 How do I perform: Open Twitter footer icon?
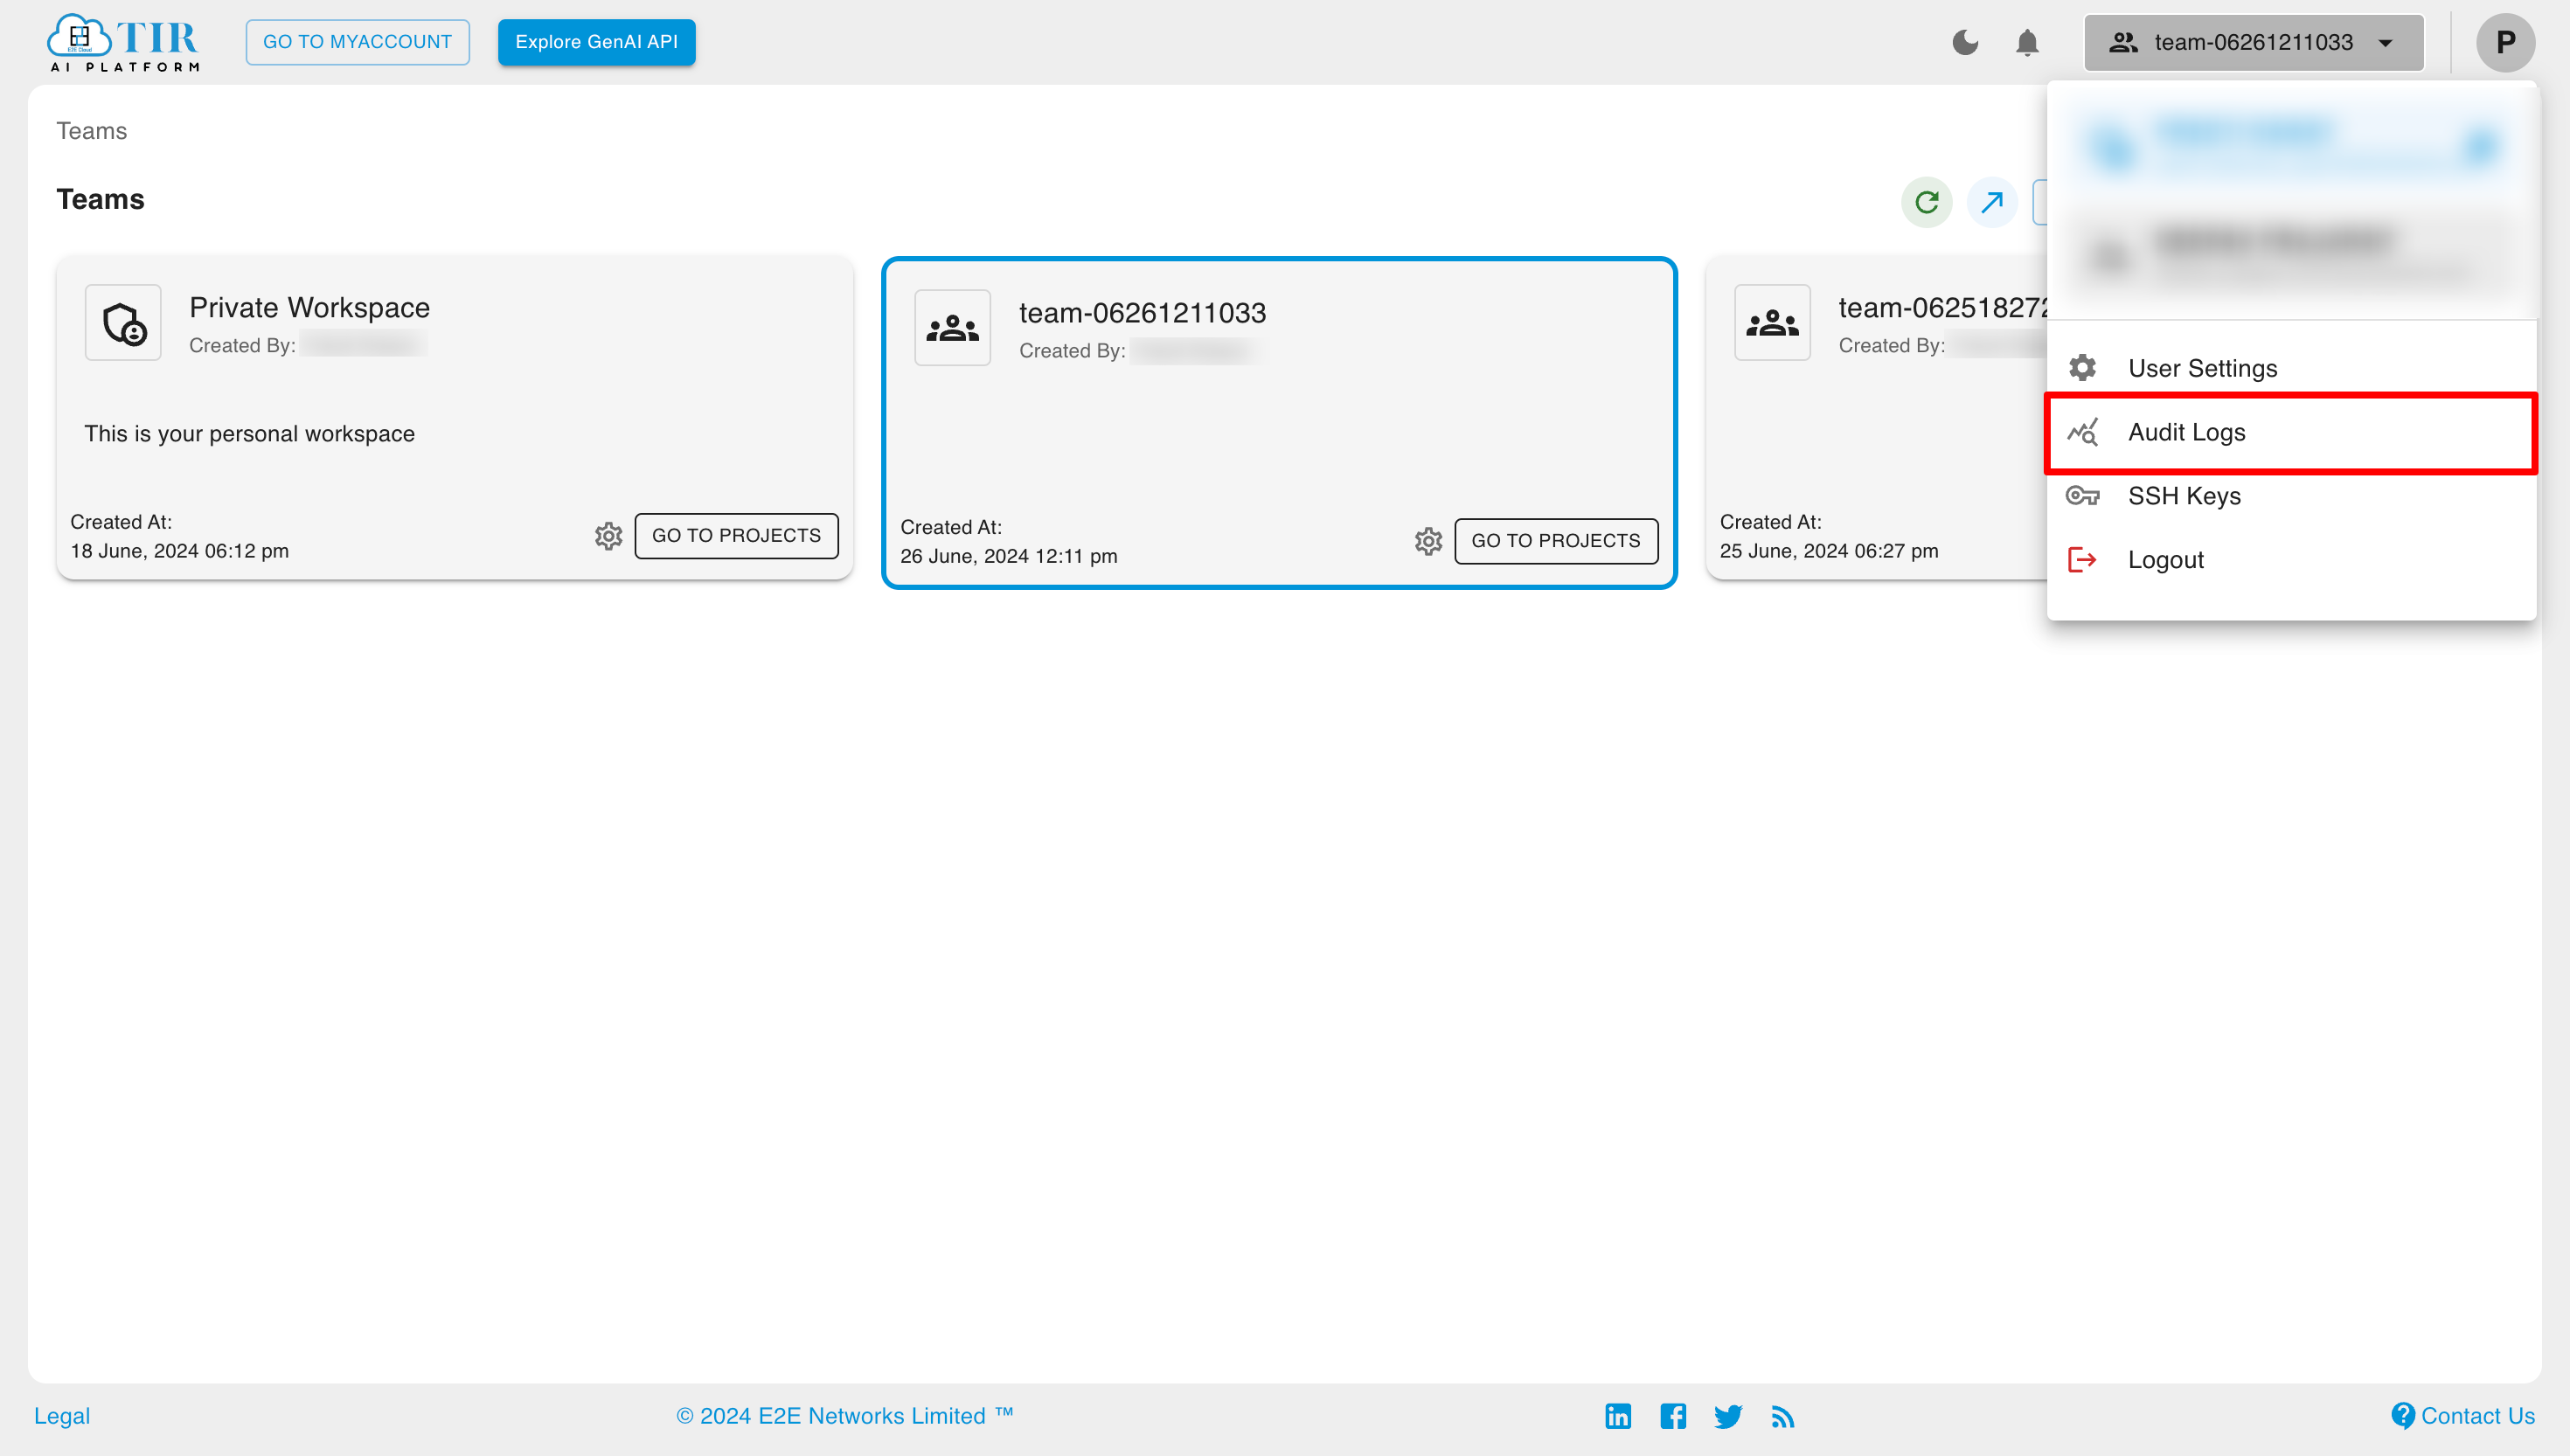click(x=1727, y=1416)
